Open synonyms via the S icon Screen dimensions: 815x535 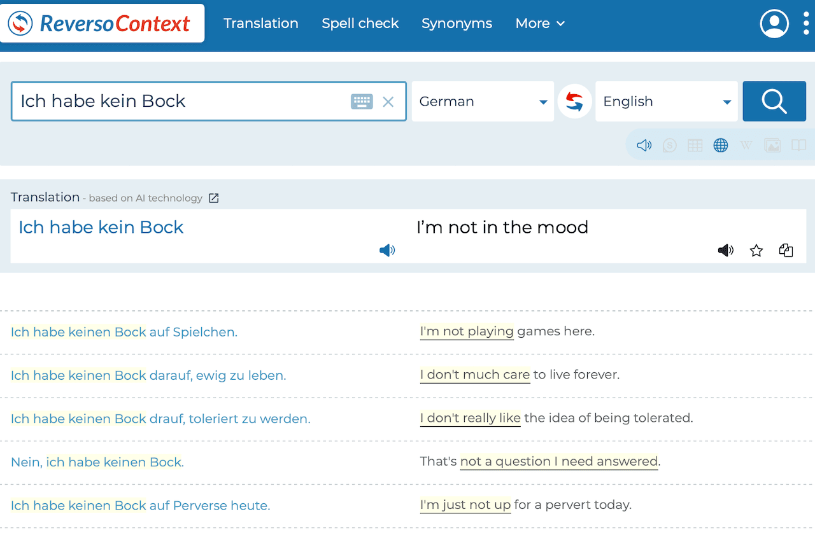669,144
